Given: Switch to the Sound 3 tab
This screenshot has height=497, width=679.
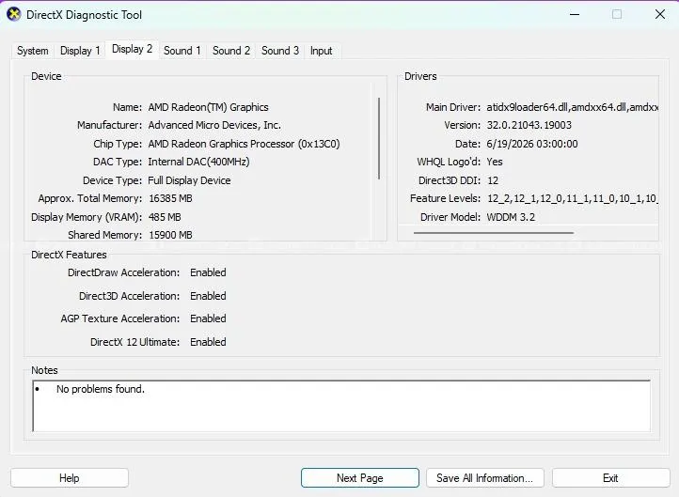Looking at the screenshot, I should coord(280,51).
